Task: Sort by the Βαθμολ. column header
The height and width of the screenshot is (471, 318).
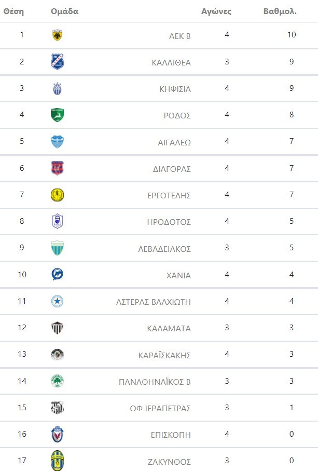Action: 280,11
